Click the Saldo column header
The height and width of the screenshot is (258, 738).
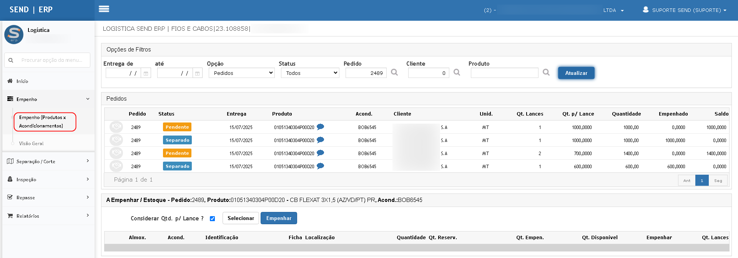point(721,114)
